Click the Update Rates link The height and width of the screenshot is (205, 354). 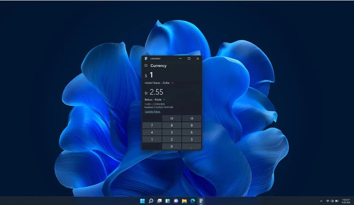tap(152, 111)
